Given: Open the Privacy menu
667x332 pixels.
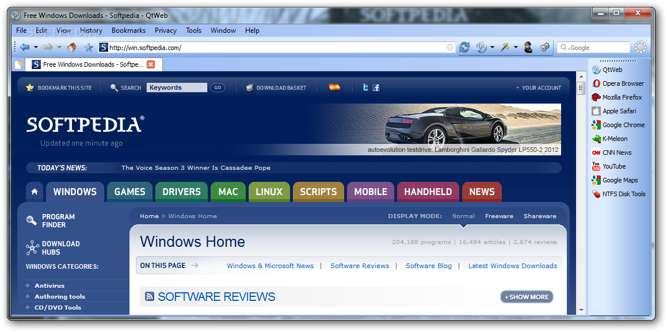Looking at the screenshot, I should 166,30.
